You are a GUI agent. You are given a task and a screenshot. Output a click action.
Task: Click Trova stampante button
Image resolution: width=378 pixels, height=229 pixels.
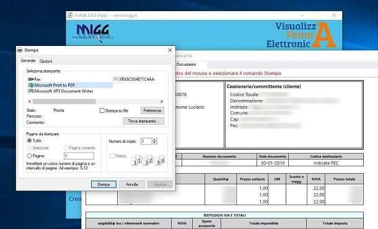pyautogui.click(x=143, y=121)
